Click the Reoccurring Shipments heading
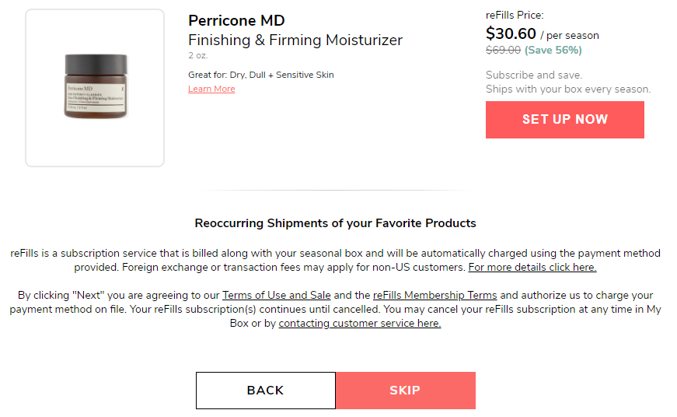The image size is (677, 417). (335, 223)
